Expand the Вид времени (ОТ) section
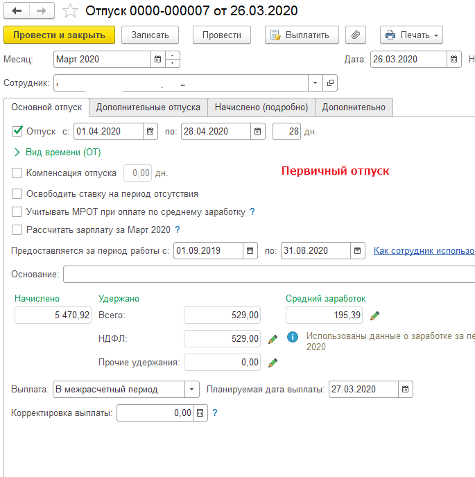475x477 pixels. point(17,152)
